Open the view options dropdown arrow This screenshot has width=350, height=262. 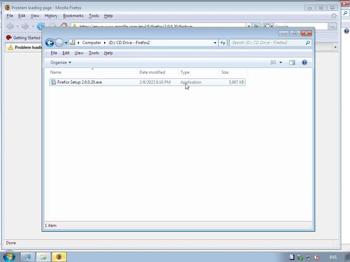tap(281, 62)
